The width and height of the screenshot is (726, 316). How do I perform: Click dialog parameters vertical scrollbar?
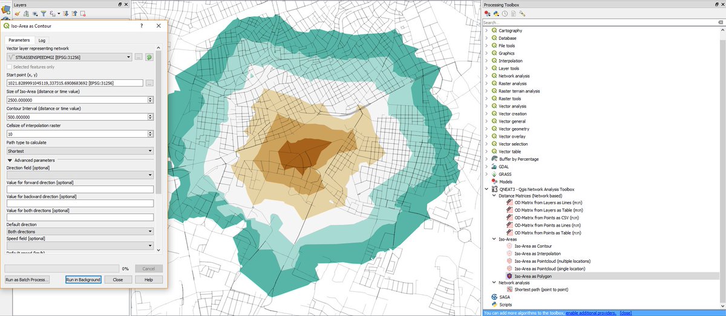tap(159, 148)
